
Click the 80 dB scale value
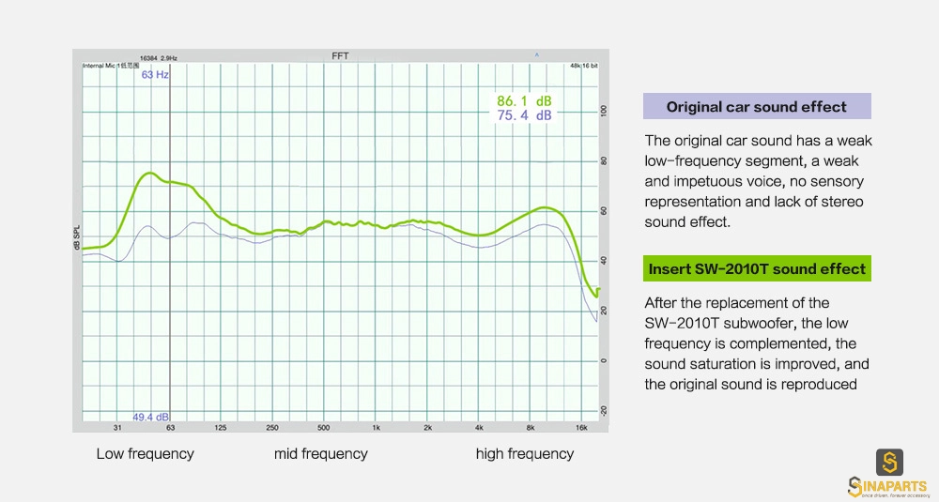[604, 161]
